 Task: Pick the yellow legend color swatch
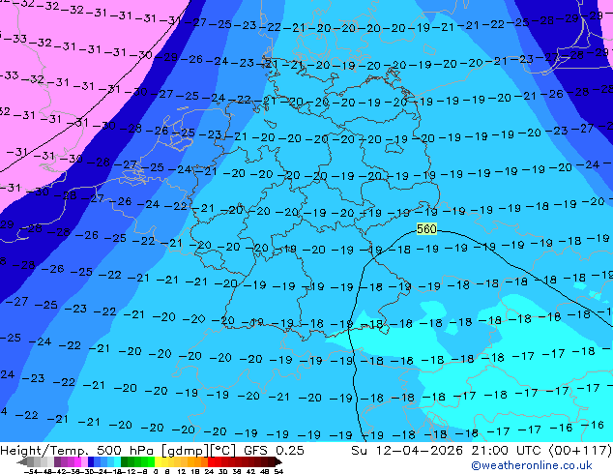tap(158, 461)
